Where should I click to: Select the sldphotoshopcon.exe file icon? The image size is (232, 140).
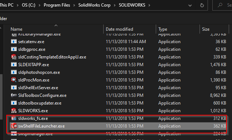14,72
